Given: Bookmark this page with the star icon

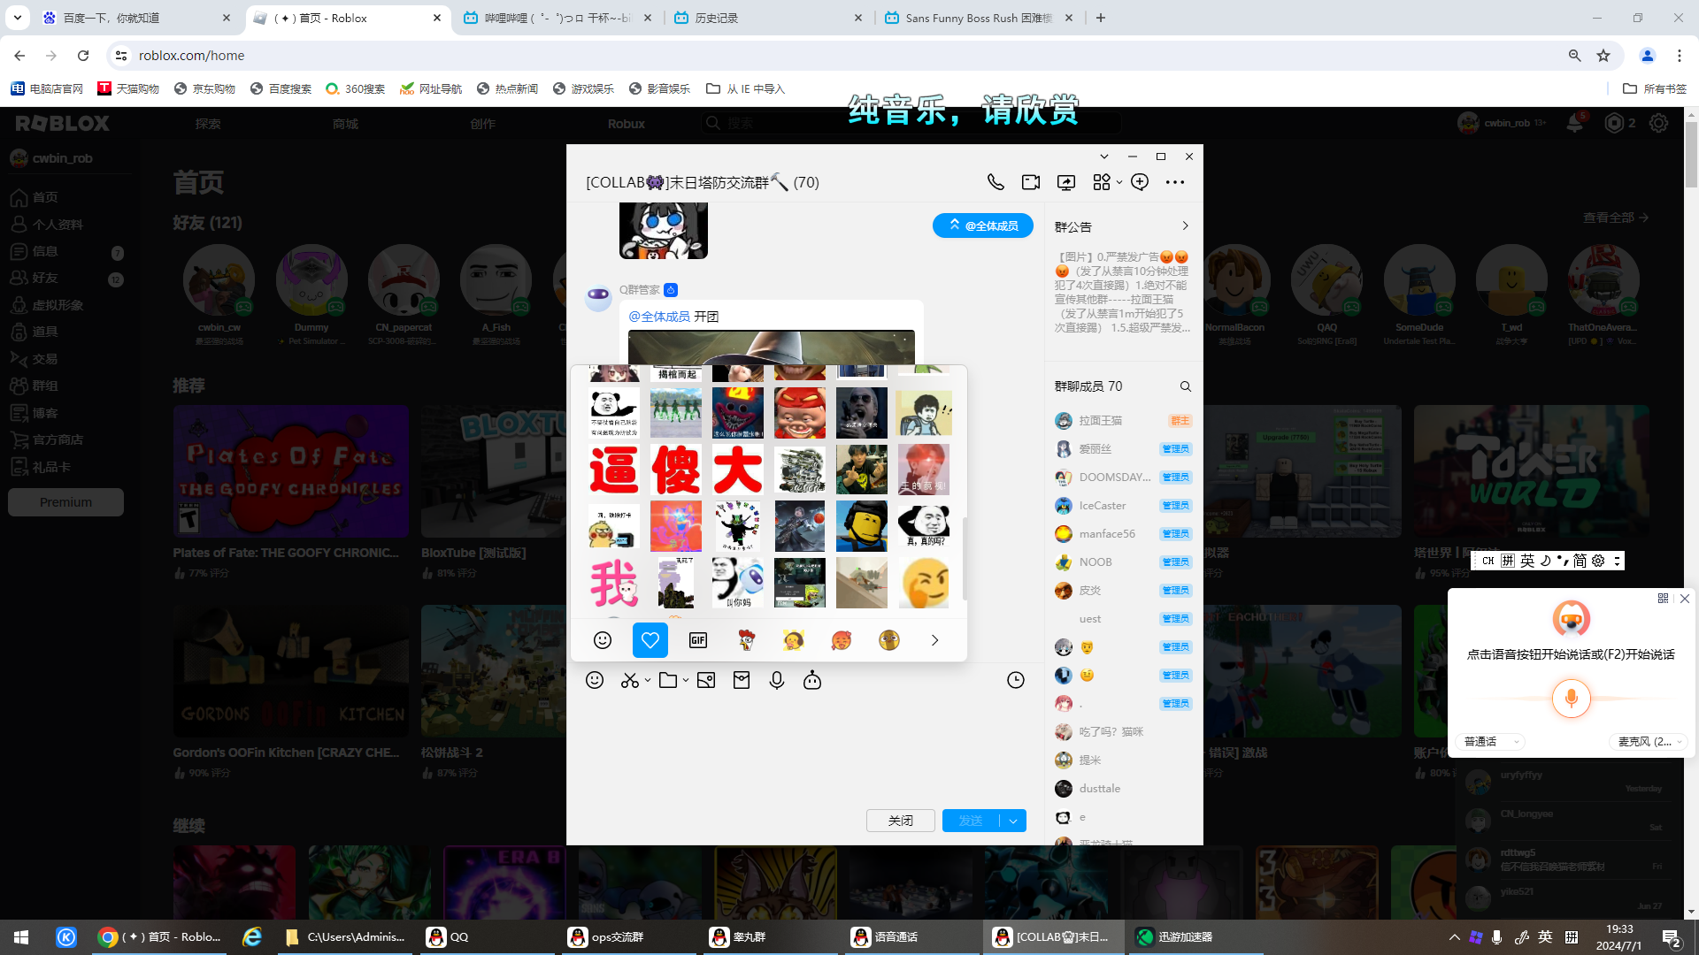Looking at the screenshot, I should tap(1603, 56).
